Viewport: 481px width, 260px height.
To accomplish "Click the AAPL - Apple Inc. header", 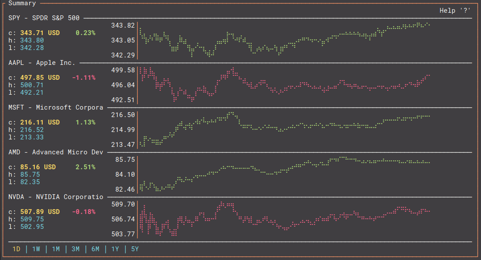I will click(x=42, y=63).
